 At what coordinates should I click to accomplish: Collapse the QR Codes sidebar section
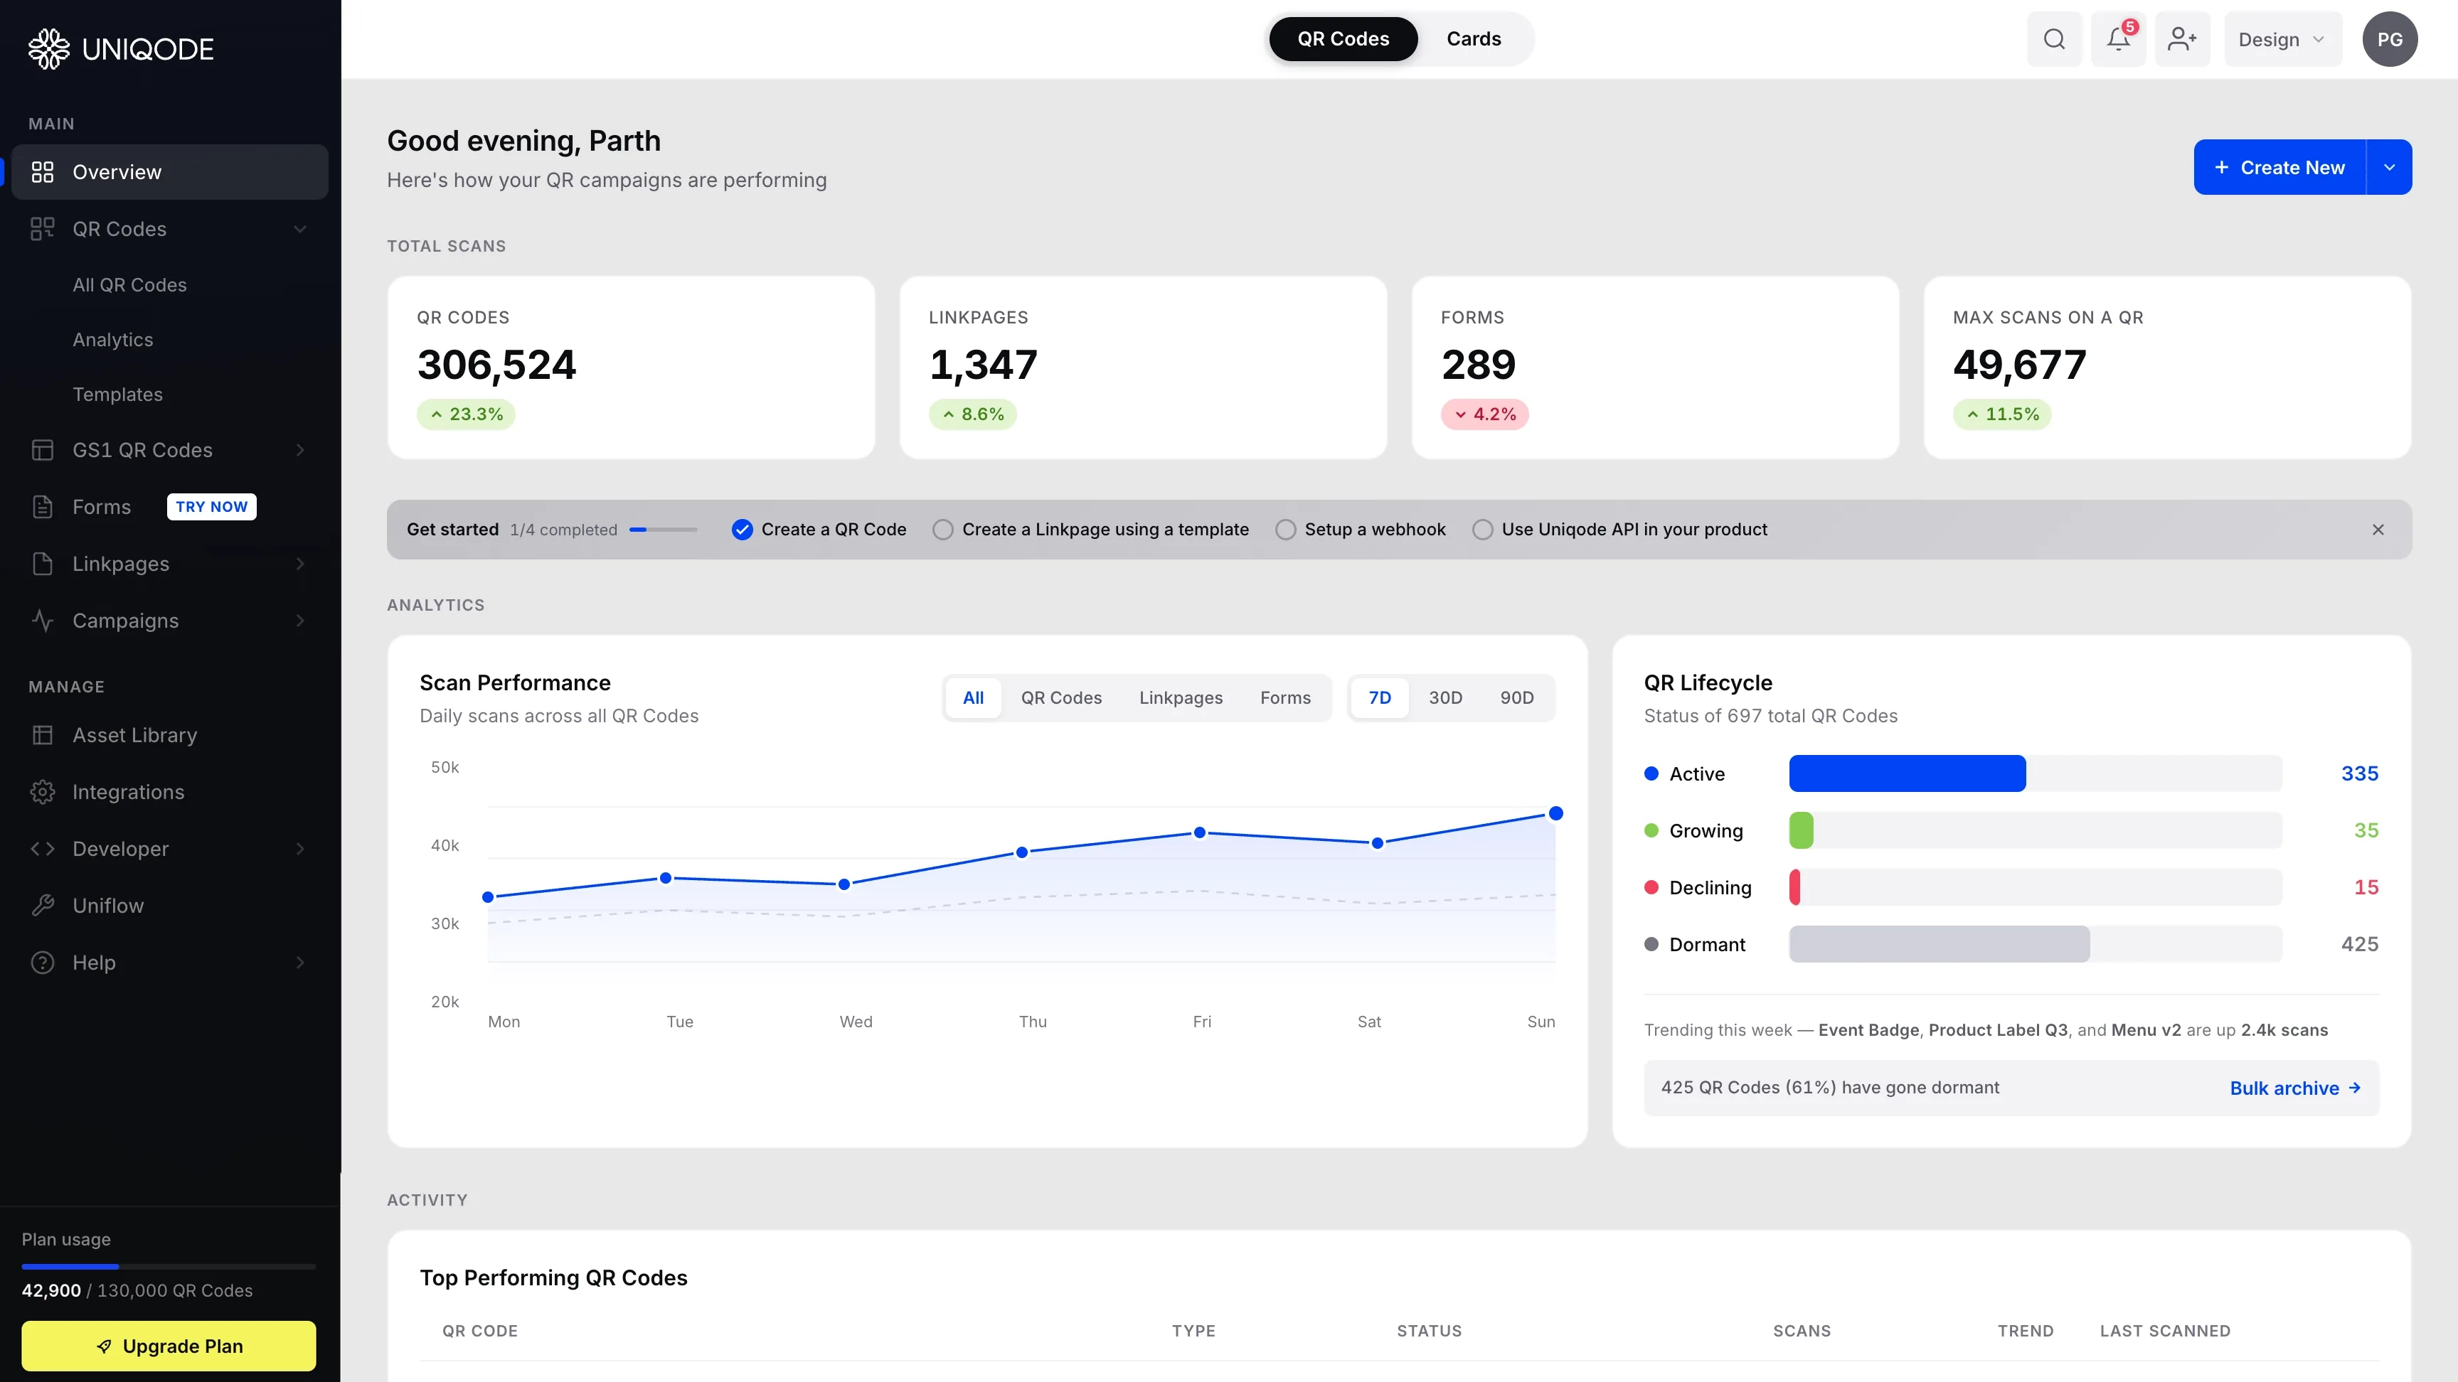[x=299, y=229]
